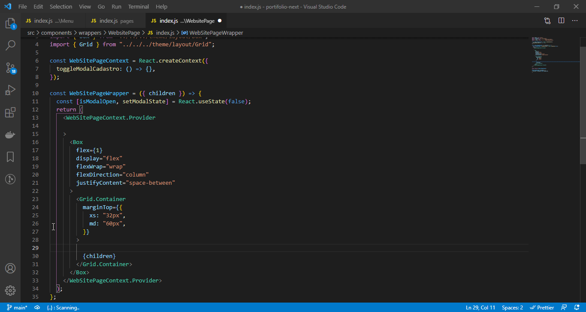Open notifications bell in status bar
This screenshot has width=586, height=312.
pos(577,308)
